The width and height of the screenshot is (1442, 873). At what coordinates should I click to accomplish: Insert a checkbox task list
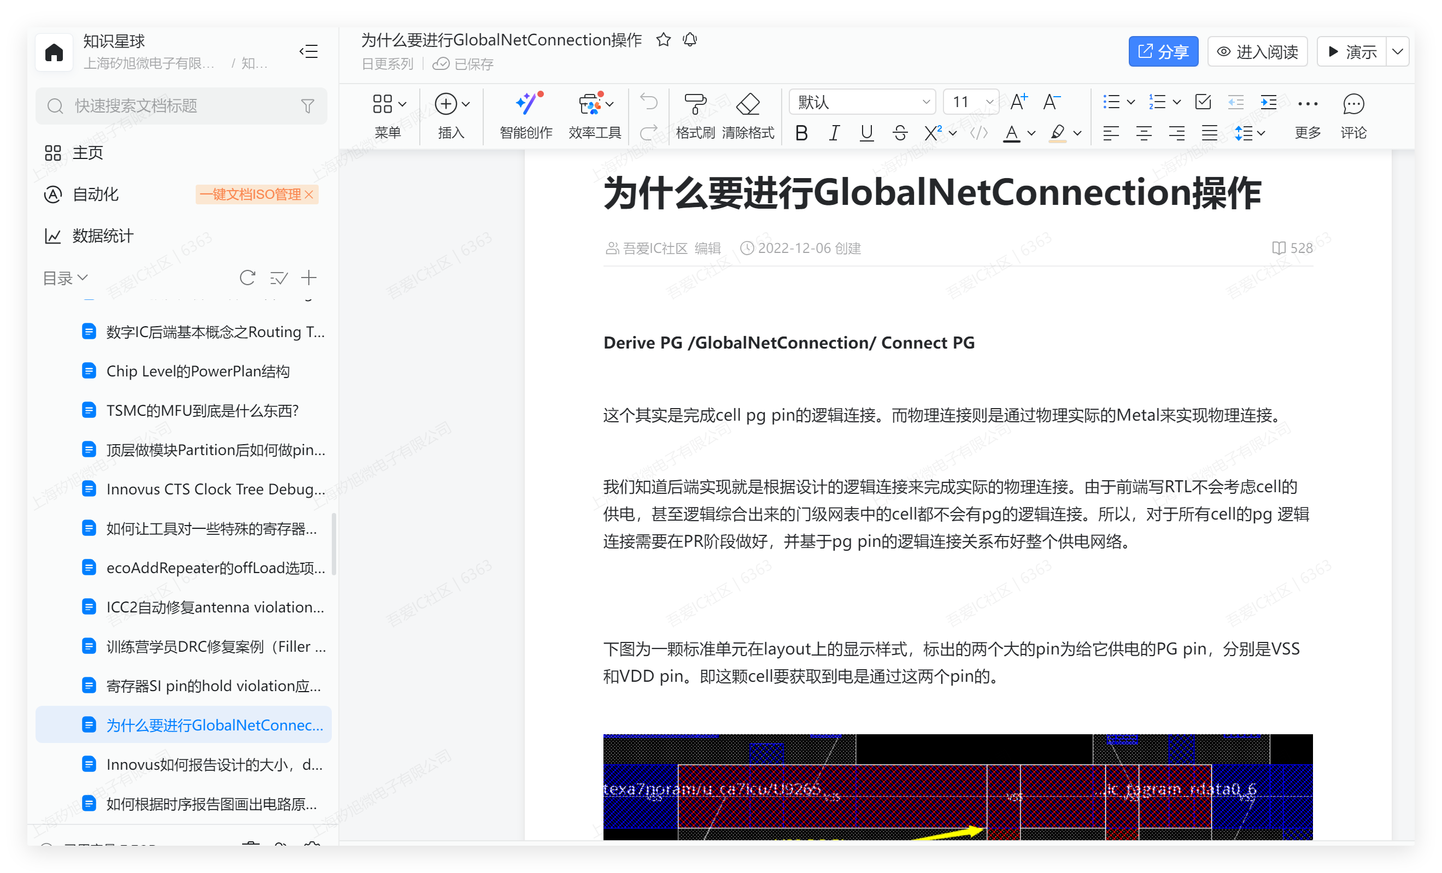tap(1203, 102)
